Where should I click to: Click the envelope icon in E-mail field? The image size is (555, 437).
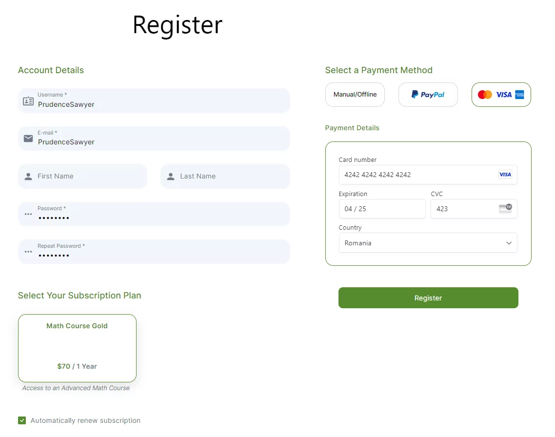tap(28, 139)
